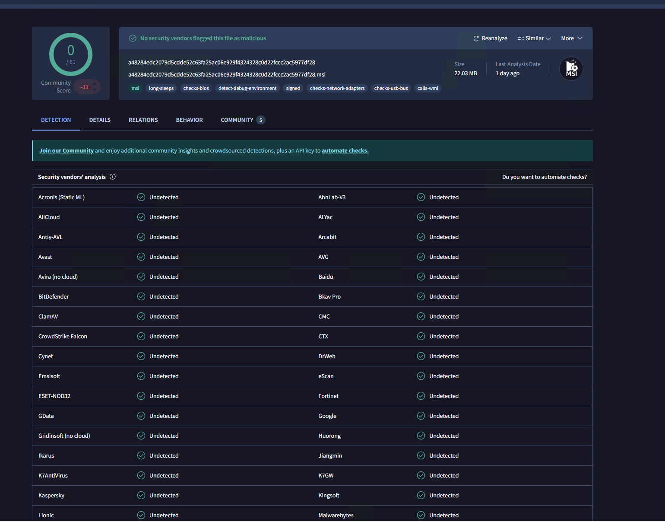The image size is (665, 522).
Task: Click the Undetected check icon for AhnLab-V3
Action: (421, 197)
